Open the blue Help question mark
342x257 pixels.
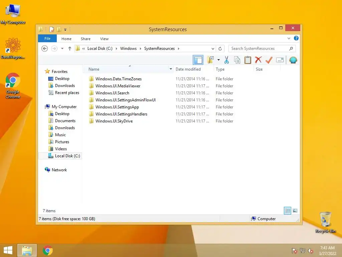tap(296, 38)
